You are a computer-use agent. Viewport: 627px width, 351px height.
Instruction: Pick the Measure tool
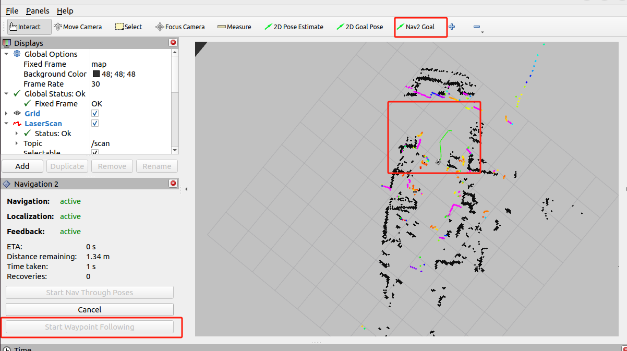click(x=234, y=27)
